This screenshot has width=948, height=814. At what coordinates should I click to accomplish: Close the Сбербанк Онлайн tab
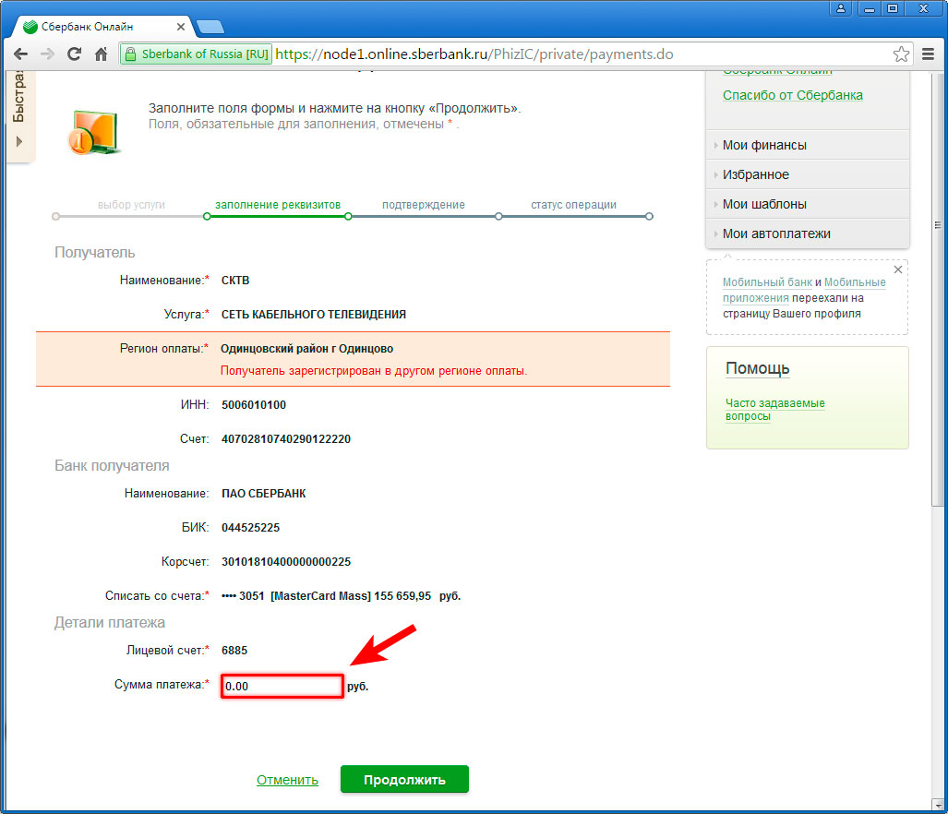[181, 27]
